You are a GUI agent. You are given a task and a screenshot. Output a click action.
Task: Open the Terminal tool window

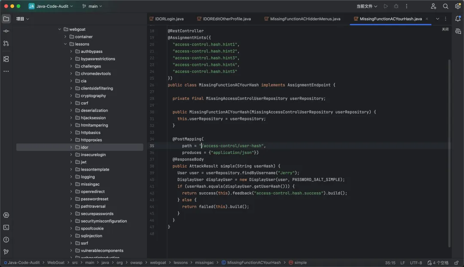(x=6, y=227)
